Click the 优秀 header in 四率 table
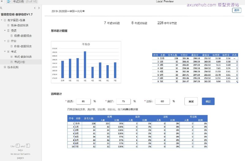This screenshot has width=245, height=161. [110, 117]
